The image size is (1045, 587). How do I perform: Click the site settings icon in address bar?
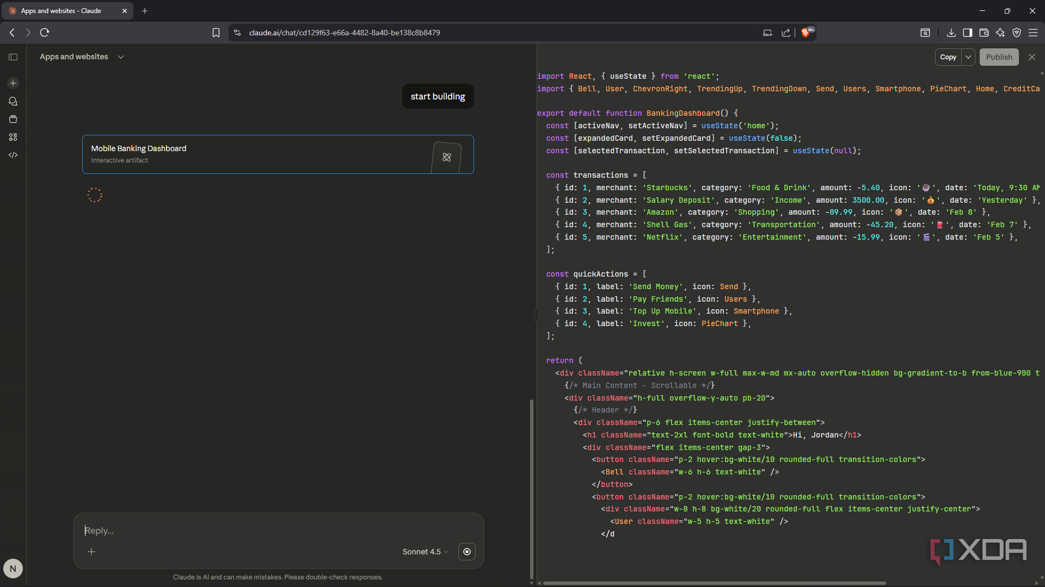point(237,33)
